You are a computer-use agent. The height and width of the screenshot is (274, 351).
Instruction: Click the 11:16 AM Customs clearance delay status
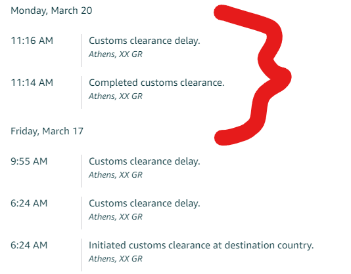[145, 41]
